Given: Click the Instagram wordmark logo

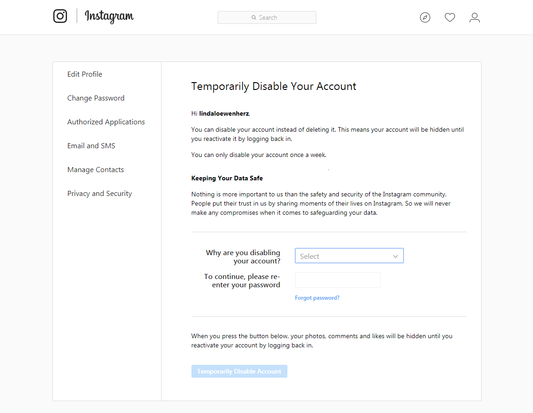Looking at the screenshot, I should click(109, 17).
